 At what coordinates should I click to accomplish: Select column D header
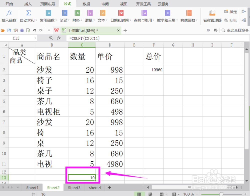[110, 45]
